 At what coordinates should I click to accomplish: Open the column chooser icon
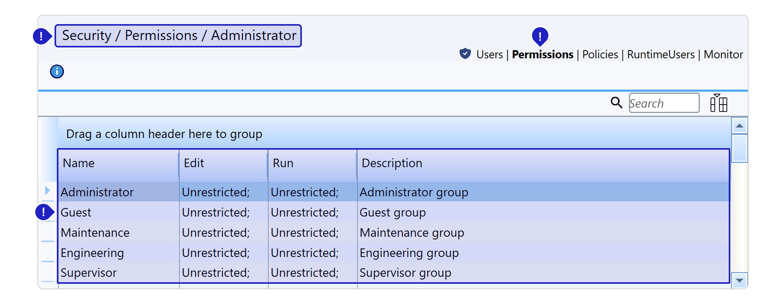tap(718, 103)
